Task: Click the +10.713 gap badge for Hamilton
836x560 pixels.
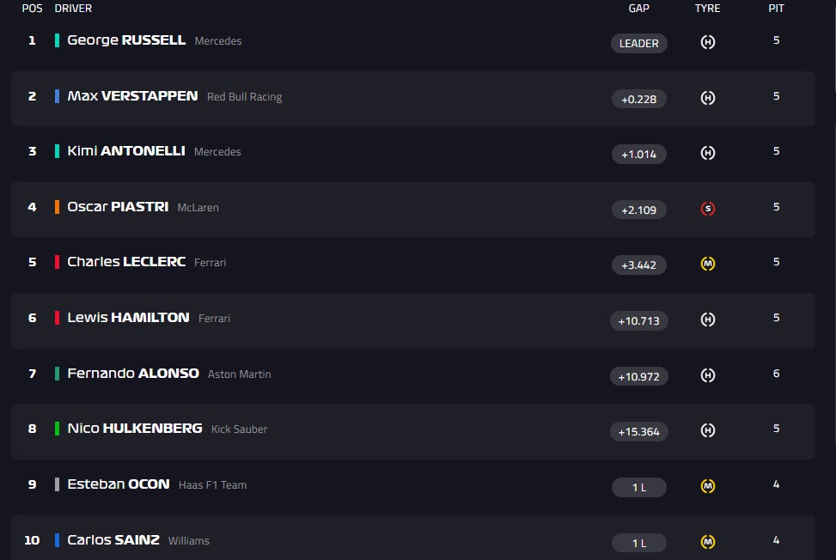Action: point(638,320)
